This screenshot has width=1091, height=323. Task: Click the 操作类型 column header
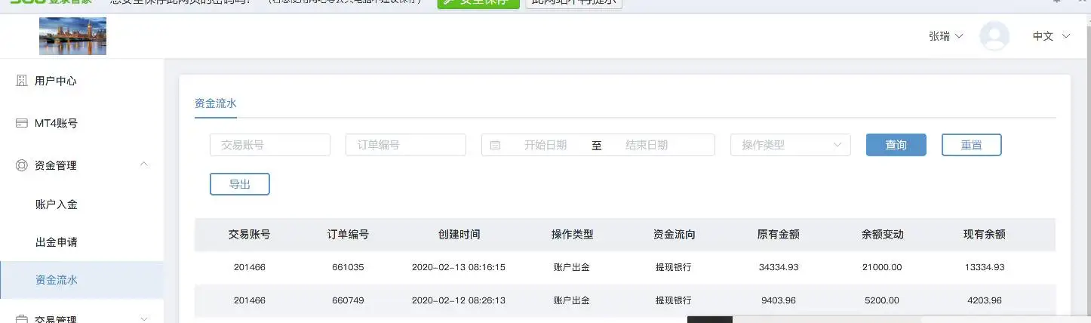pos(573,235)
